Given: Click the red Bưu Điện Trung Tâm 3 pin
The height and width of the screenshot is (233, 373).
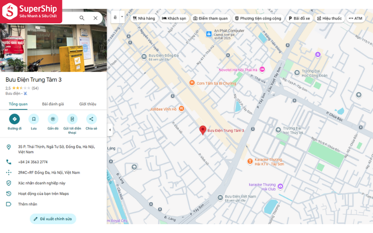Looking at the screenshot, I should (x=203, y=130).
